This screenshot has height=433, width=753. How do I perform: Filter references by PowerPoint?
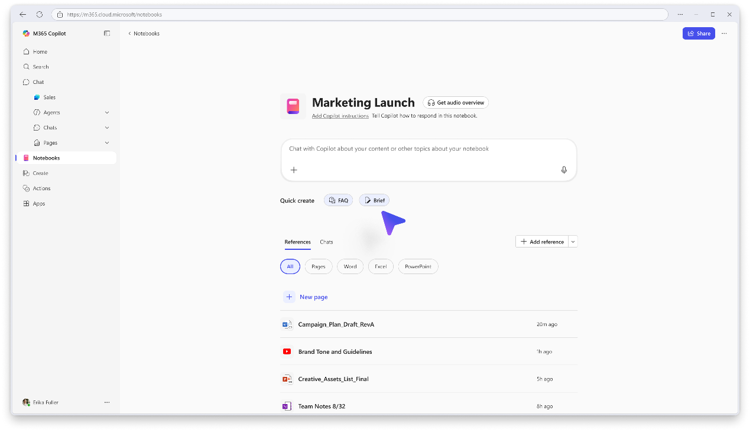click(418, 266)
